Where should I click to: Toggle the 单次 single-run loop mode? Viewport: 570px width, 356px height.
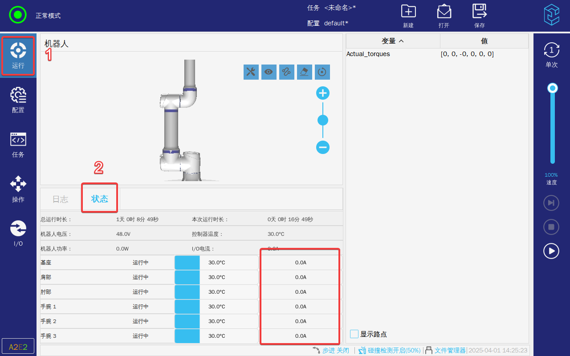click(552, 55)
